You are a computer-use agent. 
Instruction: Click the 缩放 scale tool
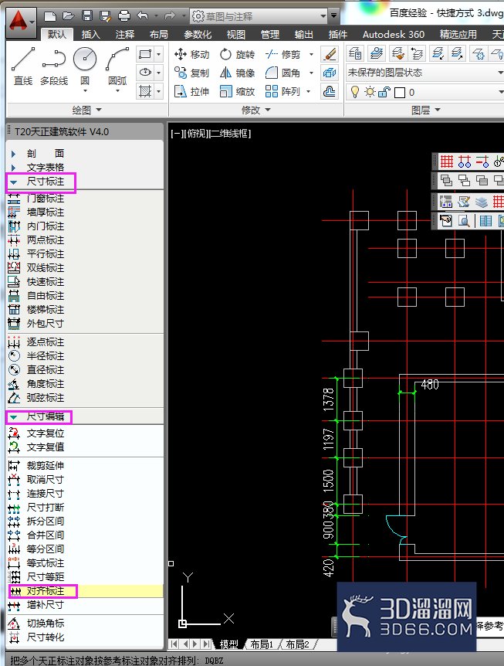pos(238,91)
